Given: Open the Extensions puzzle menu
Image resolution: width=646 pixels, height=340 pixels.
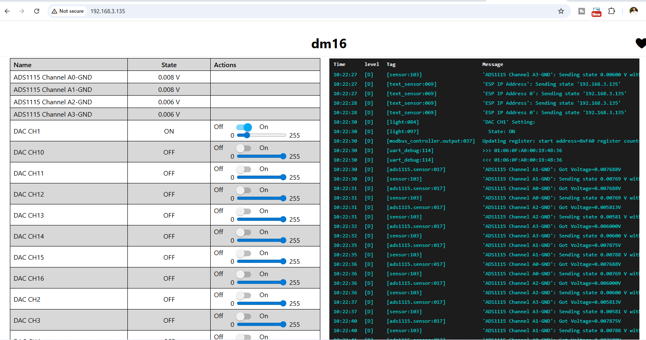Looking at the screenshot, I should click(612, 11).
